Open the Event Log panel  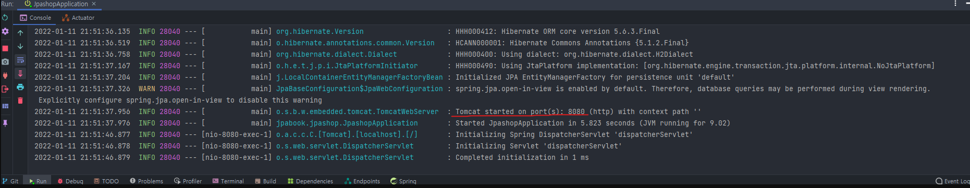coord(952,181)
